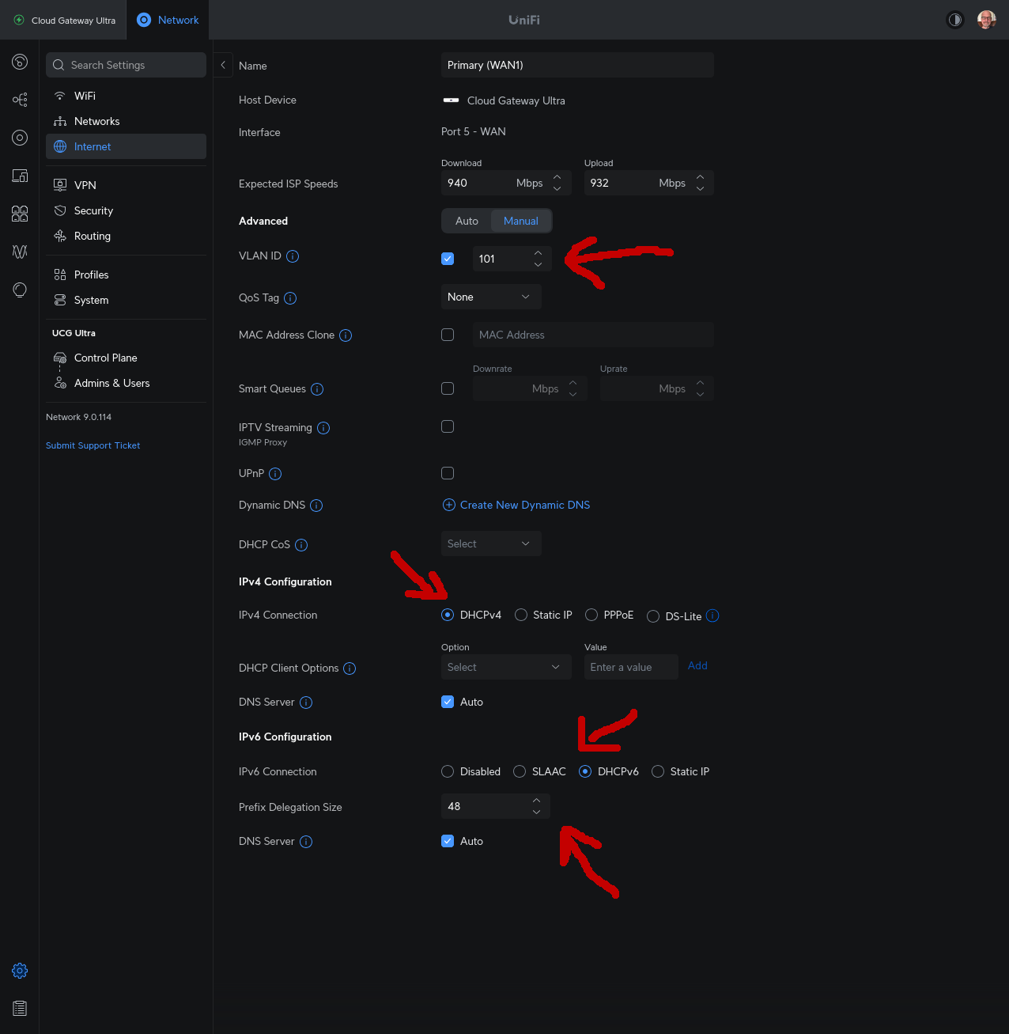Adjust the Download speed stepper arrows
This screenshot has height=1034, width=1009.
coord(557,183)
